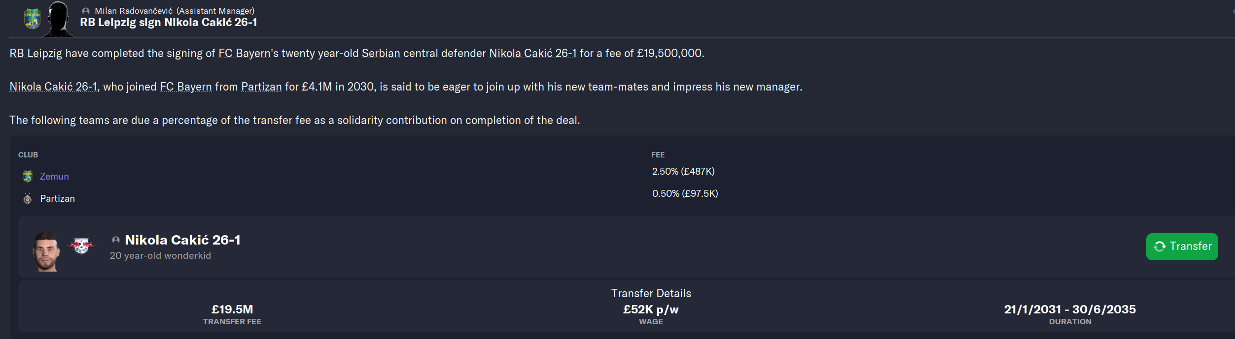The width and height of the screenshot is (1235, 339).
Task: Open the Nikola Cakić 26-1 name in the player card
Action: (182, 240)
